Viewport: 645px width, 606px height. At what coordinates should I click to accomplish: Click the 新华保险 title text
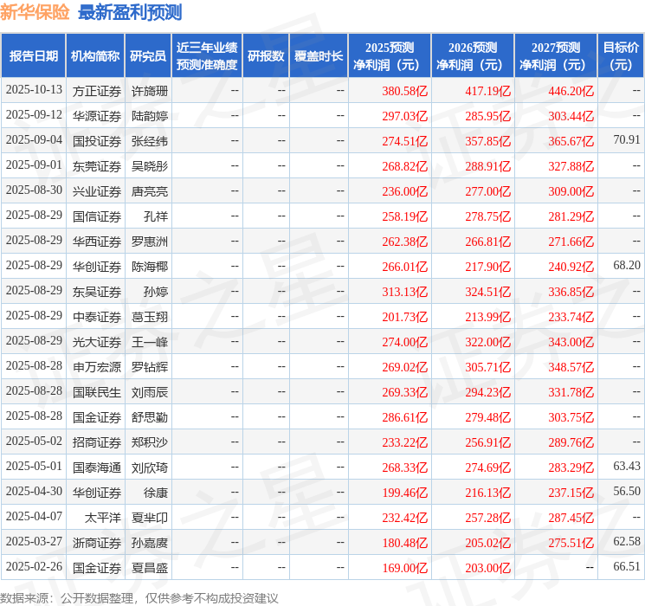(x=35, y=12)
